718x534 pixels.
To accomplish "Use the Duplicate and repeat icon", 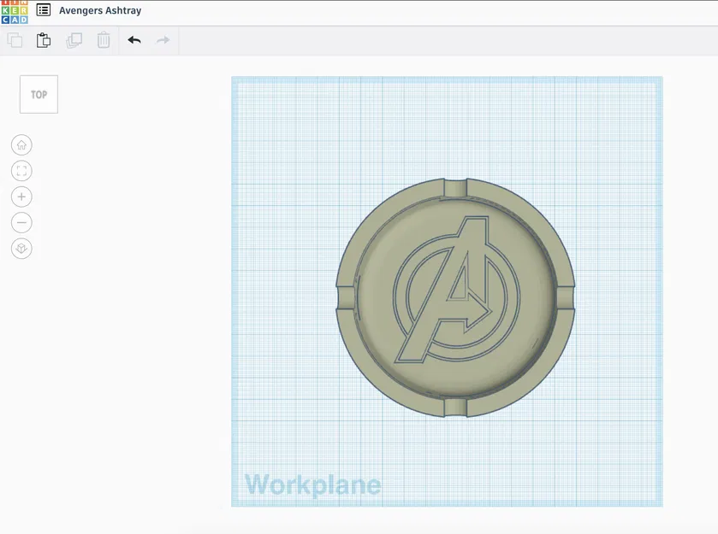I will [x=74, y=39].
